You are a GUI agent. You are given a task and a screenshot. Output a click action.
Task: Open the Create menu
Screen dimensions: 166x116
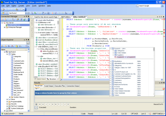(x=21, y=6)
